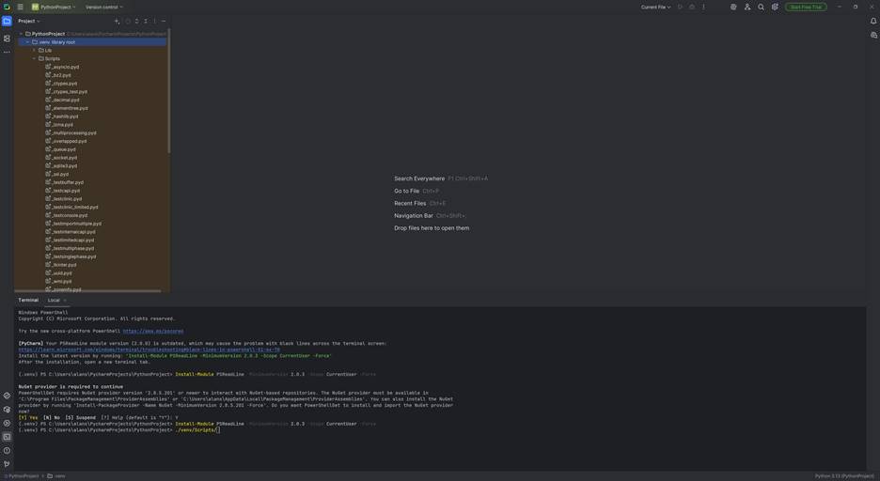Open the aka.ms/pscore6 link in terminal
Viewport: 880px width, 481px height.
pyautogui.click(x=153, y=331)
